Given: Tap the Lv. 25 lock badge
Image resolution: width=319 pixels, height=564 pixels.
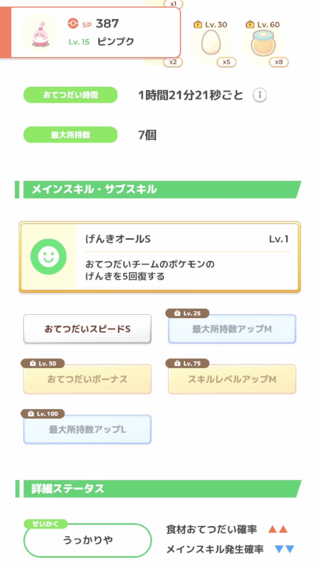Looking at the screenshot, I should [187, 313].
